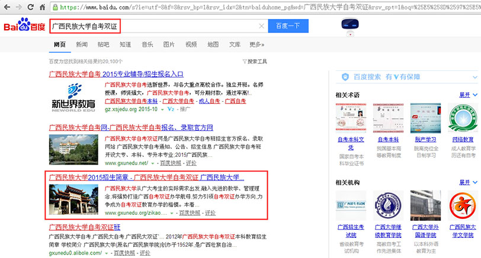Viewport: 481px width, 258px height.
Task: Click the 新世界教育 logo image
Action: 73,98
